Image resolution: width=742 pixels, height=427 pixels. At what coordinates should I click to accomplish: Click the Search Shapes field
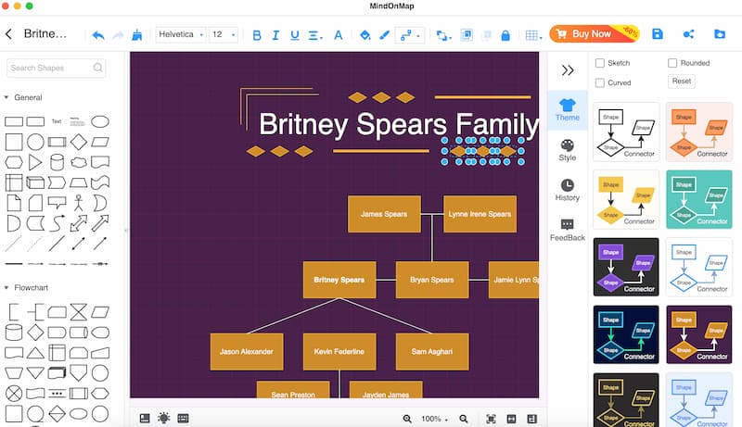pos(57,68)
